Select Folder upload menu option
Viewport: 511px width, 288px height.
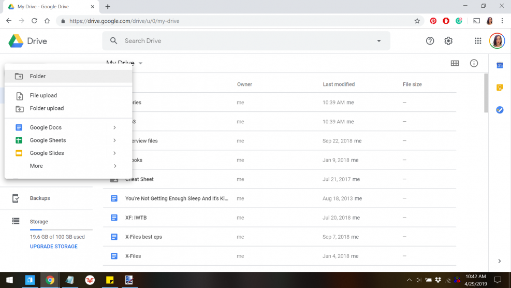[47, 108]
